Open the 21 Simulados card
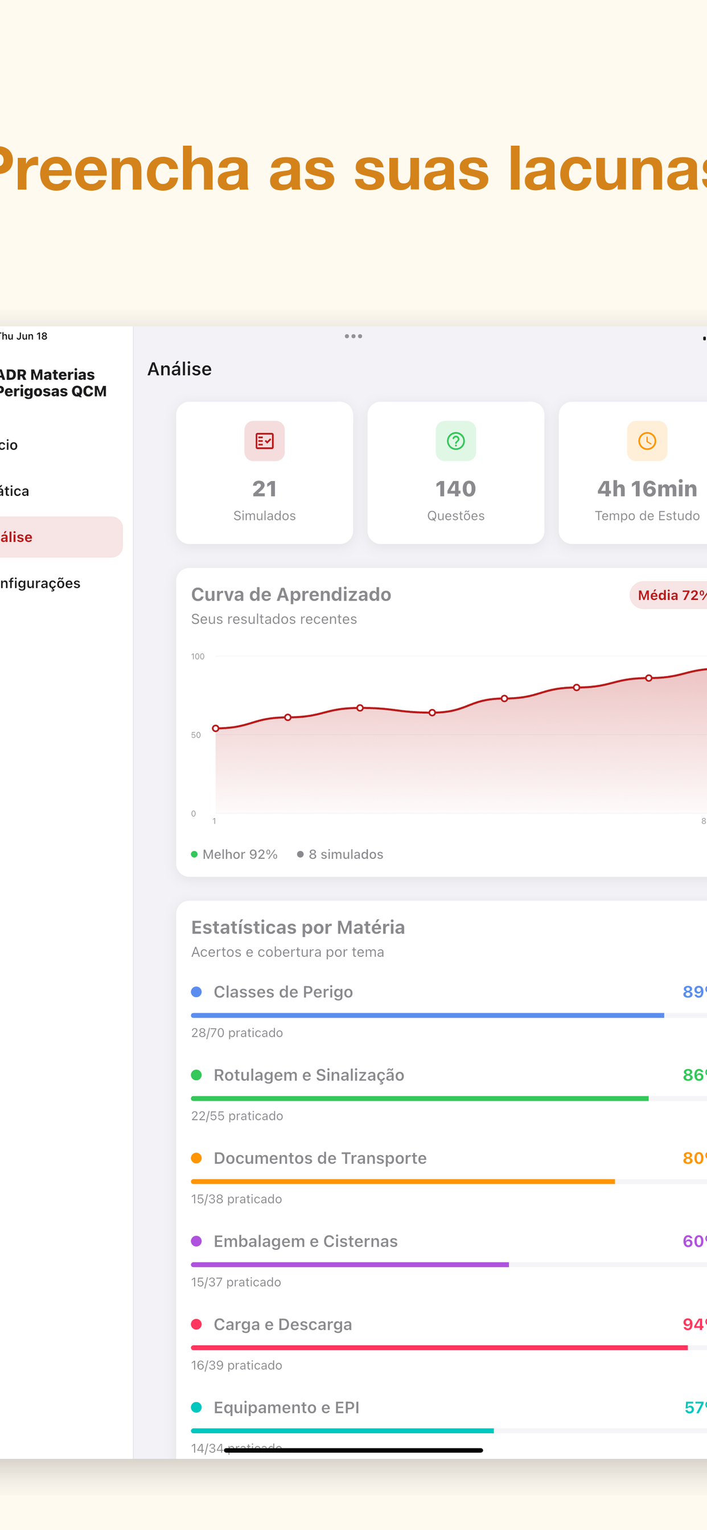The height and width of the screenshot is (1530, 707). (x=264, y=473)
